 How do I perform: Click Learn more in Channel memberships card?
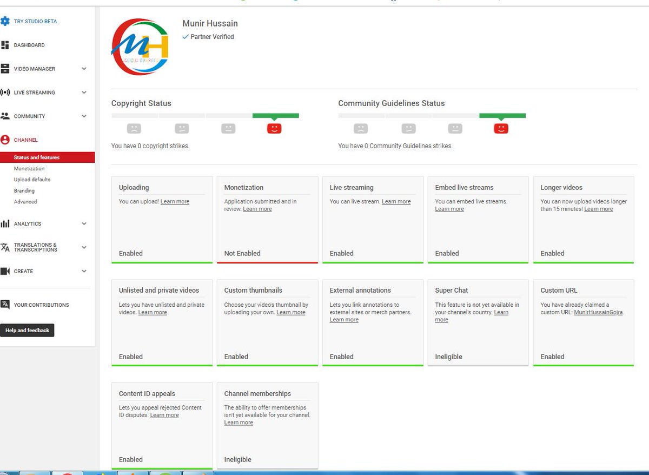pos(239,423)
